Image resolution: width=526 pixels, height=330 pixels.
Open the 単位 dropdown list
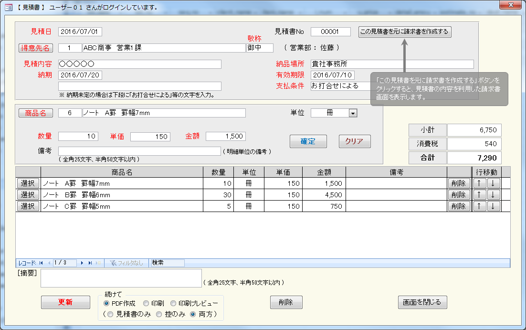[x=353, y=113]
